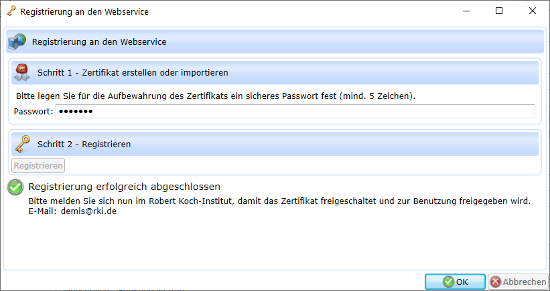Click the red certificate seal icon
550x291 pixels.
click(22, 72)
